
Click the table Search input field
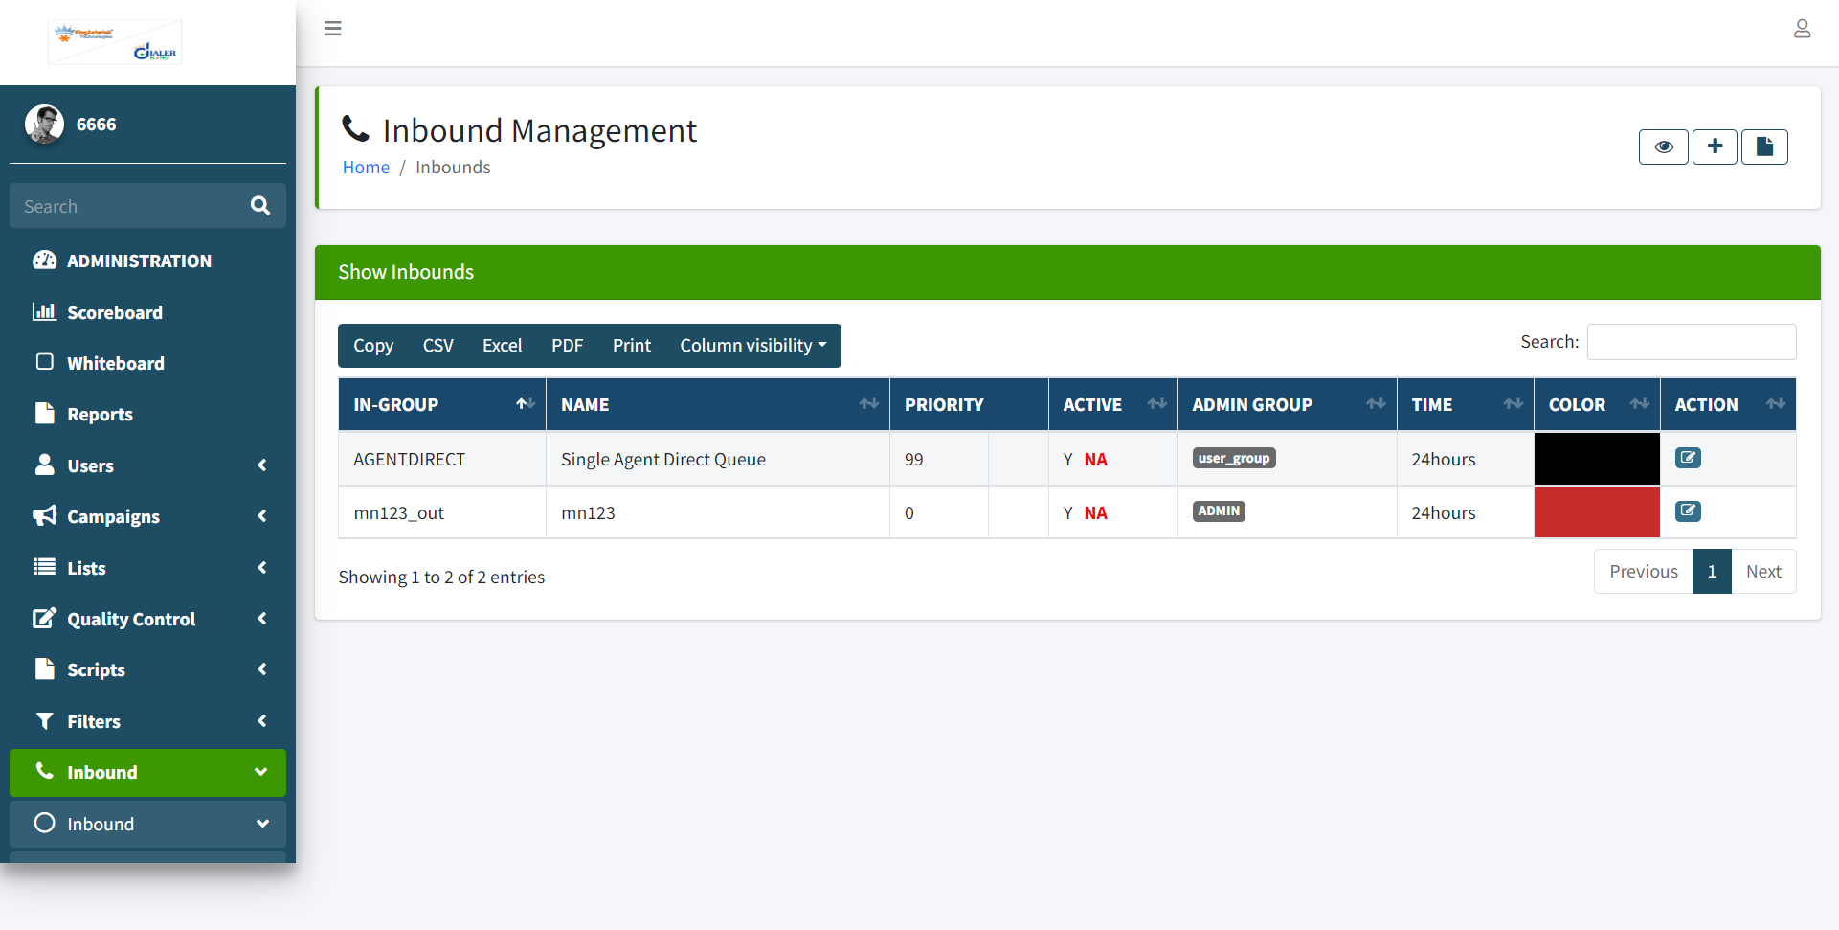coord(1691,342)
